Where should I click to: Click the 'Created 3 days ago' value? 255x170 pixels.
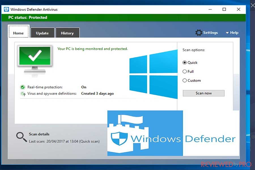tap(97, 93)
